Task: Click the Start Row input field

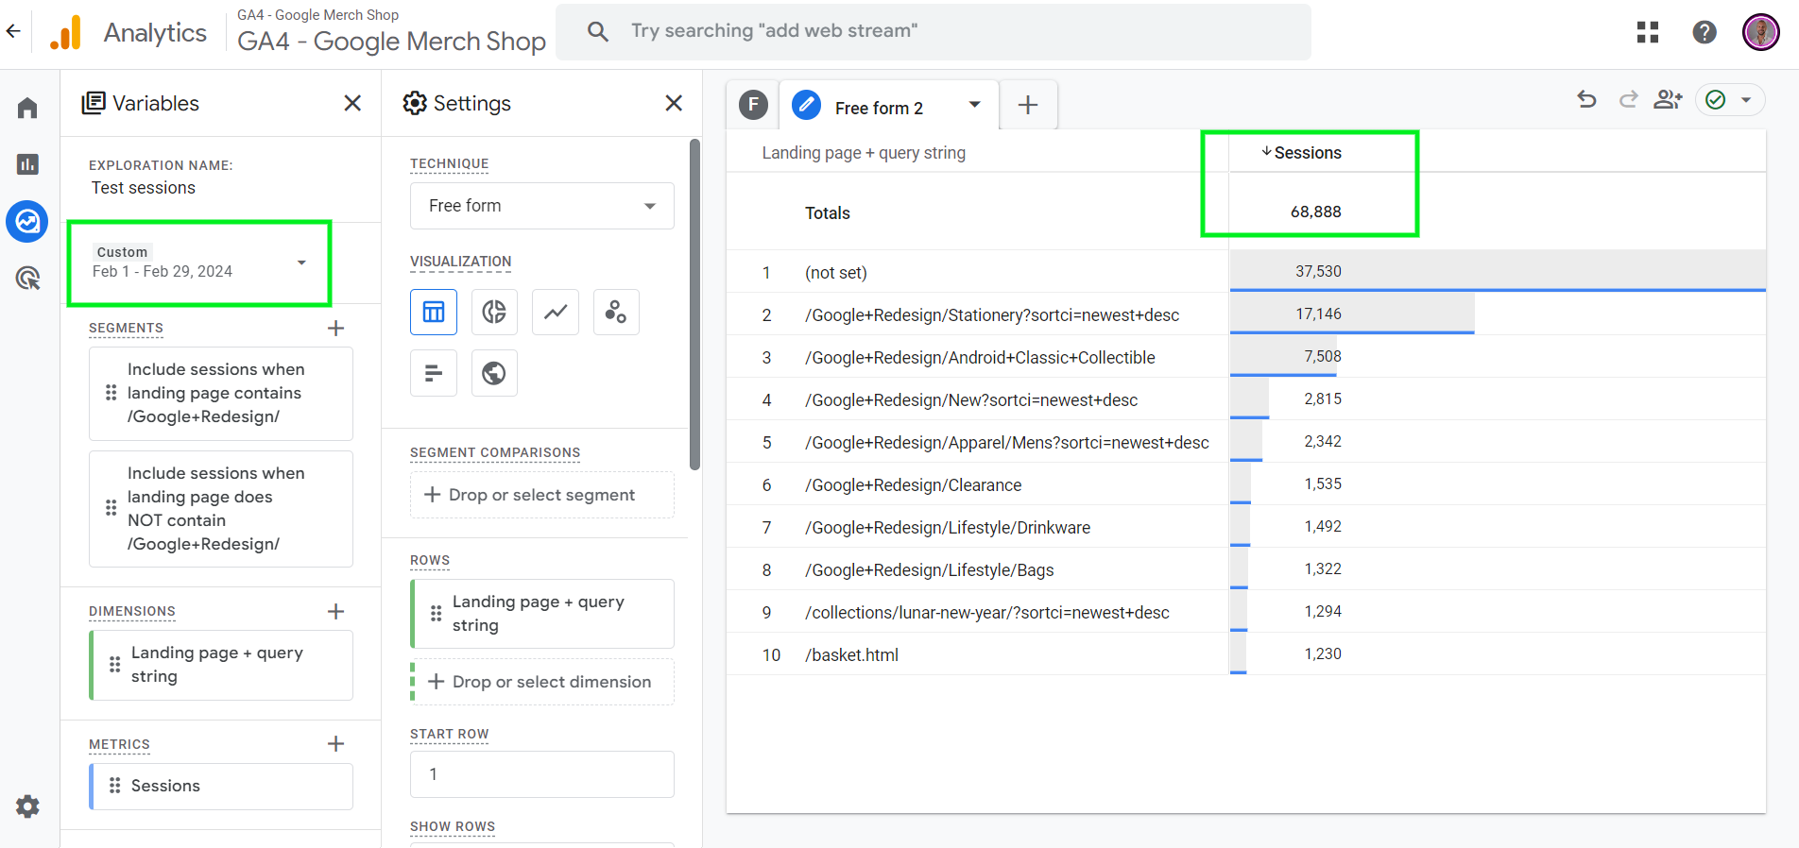Action: coord(541,774)
